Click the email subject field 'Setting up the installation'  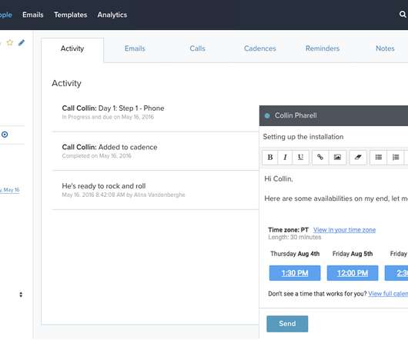(x=333, y=137)
